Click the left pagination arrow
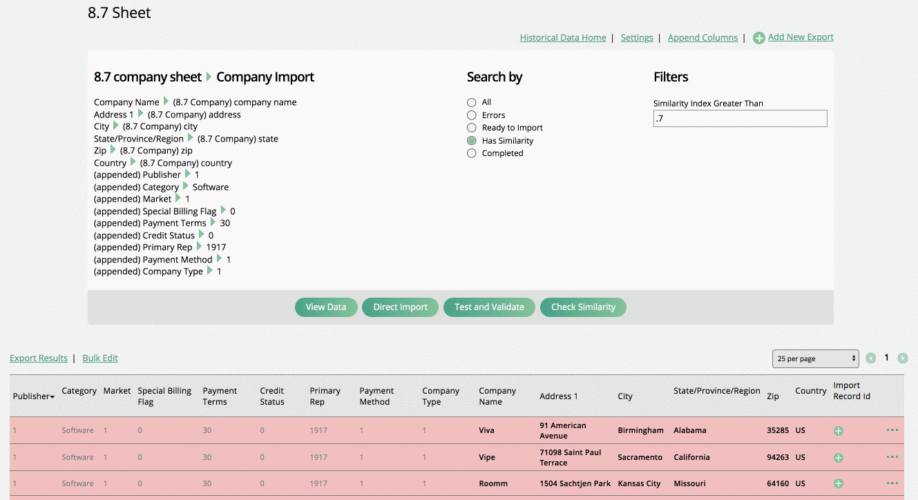 click(871, 358)
